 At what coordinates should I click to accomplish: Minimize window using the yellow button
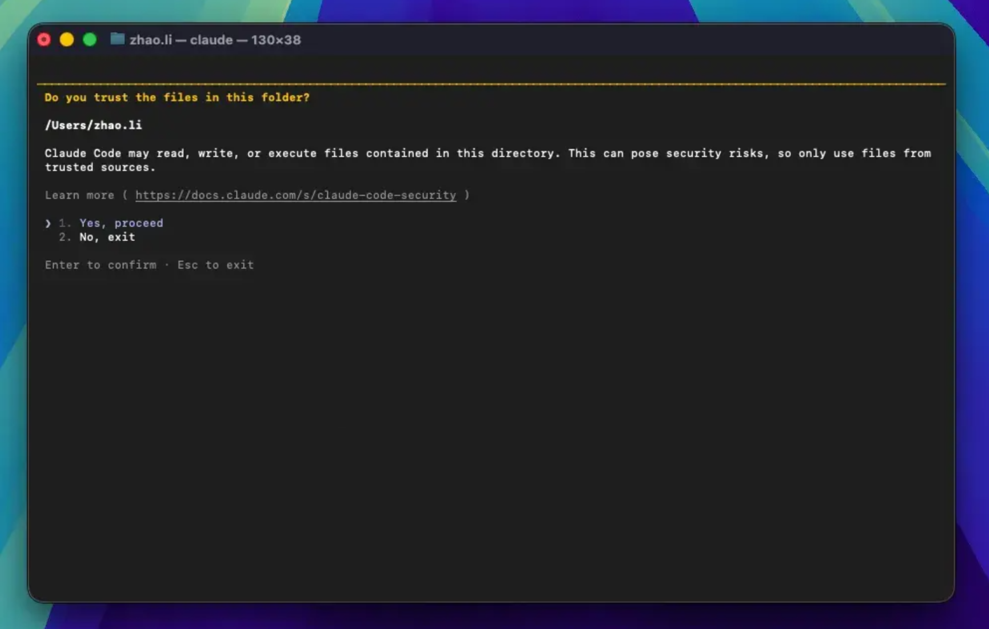[67, 40]
